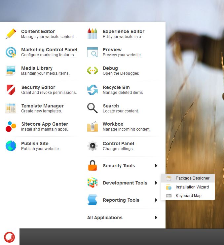
Task: Open the All Applications menu entry
Action: coord(123,218)
